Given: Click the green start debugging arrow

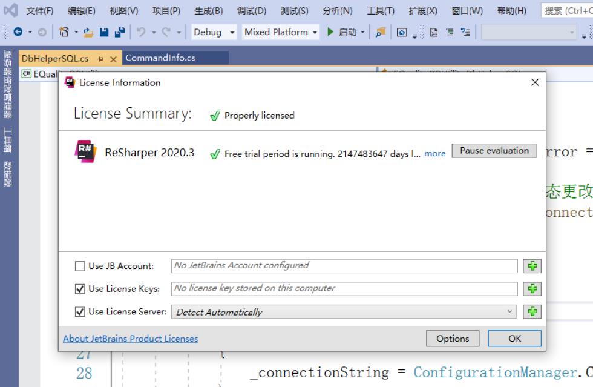Looking at the screenshot, I should tap(330, 32).
